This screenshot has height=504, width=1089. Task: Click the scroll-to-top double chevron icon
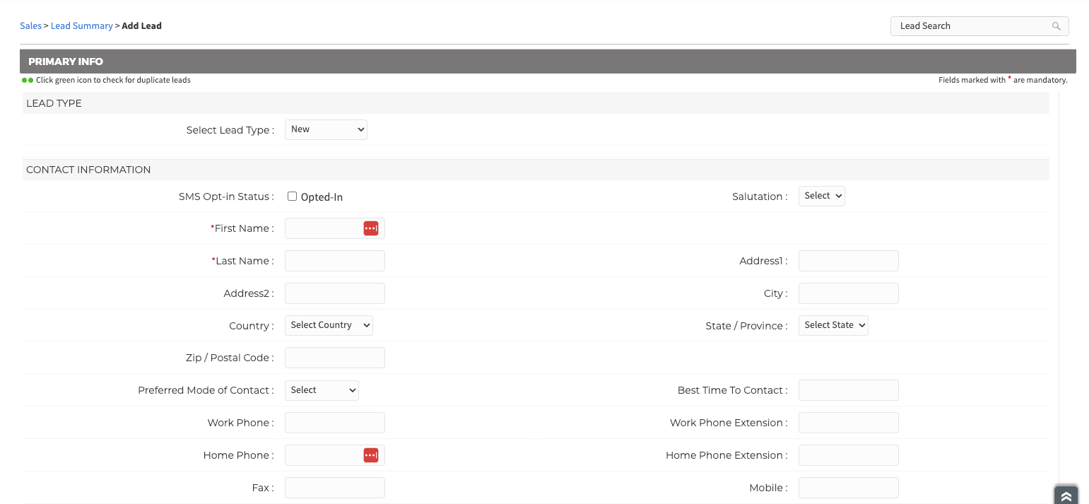(x=1066, y=496)
